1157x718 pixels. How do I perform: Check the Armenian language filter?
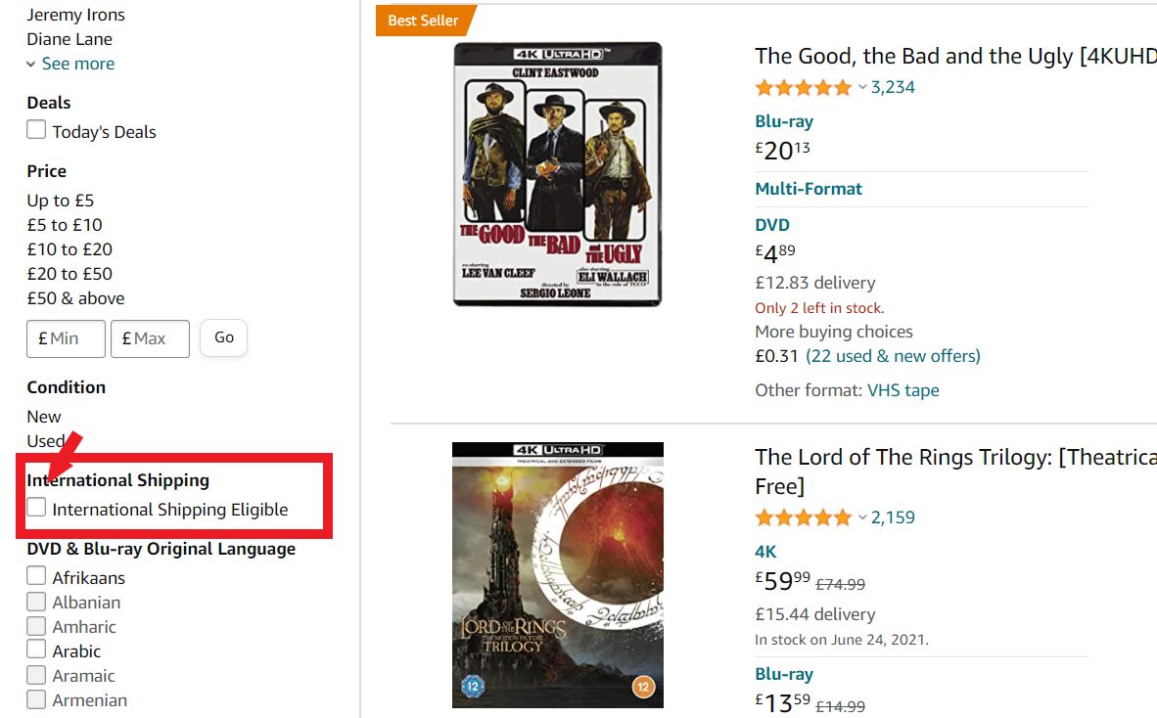pyautogui.click(x=35, y=699)
